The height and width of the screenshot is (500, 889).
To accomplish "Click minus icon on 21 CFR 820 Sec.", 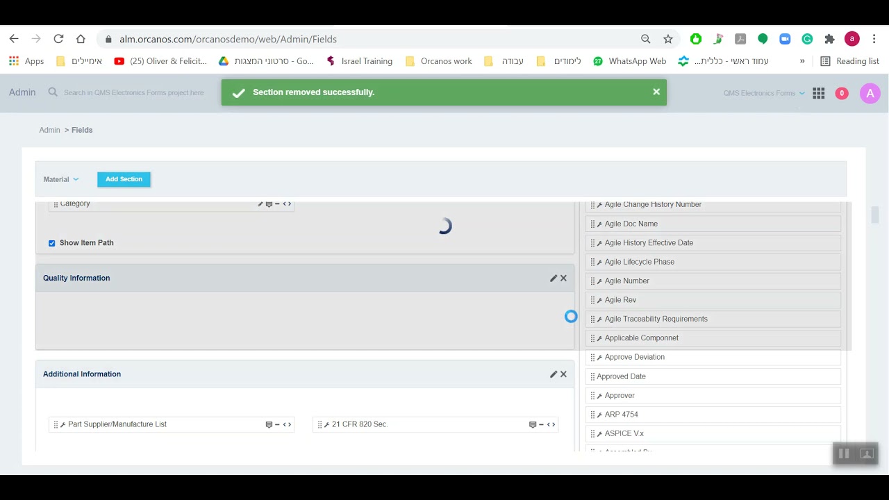I will (x=541, y=424).
